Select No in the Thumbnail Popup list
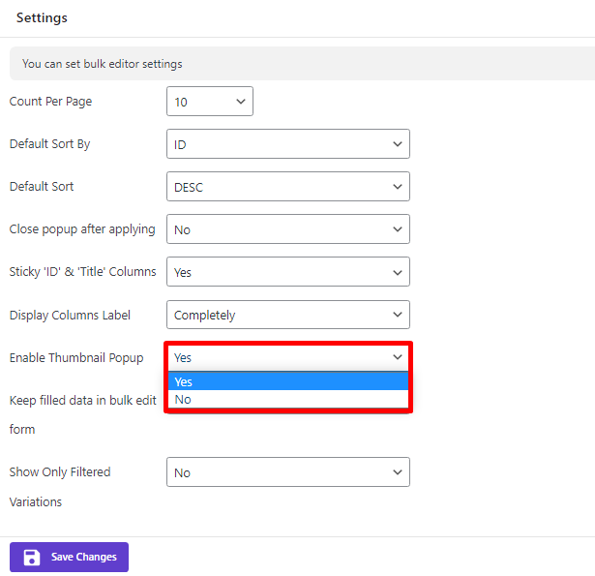Image resolution: width=595 pixels, height=576 pixels. pos(288,400)
